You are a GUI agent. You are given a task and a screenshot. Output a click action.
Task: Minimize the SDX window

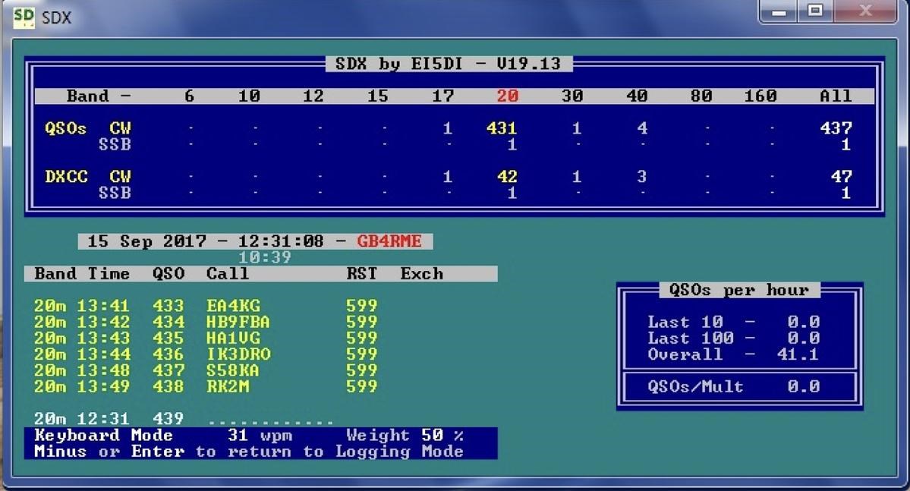pos(779,11)
